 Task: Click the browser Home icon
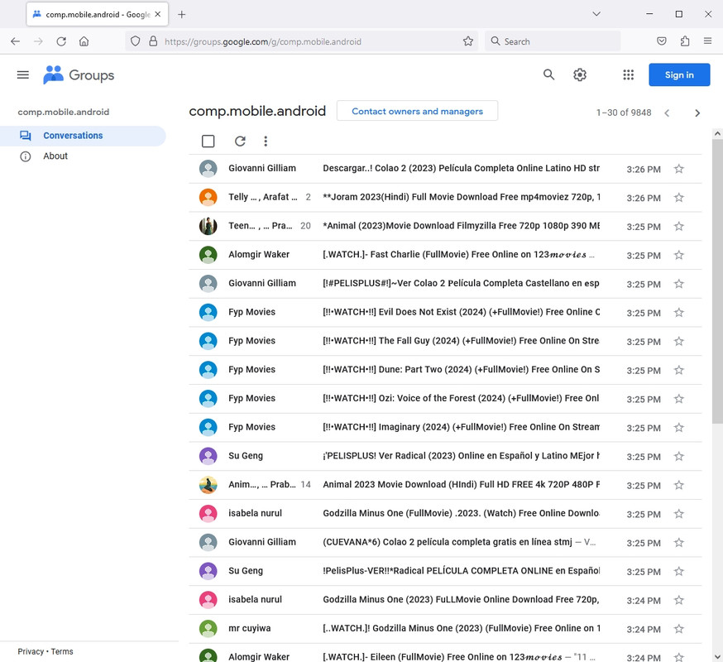(84, 41)
